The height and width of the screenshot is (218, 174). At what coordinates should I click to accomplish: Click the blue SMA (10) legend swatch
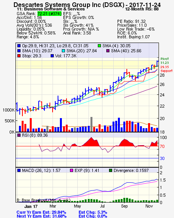(x=19, y=51)
